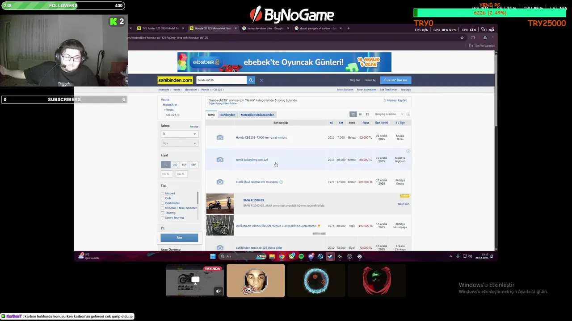Click Teklif alın on BMW ad
Viewport: 572px width, 321px height.
[403, 204]
